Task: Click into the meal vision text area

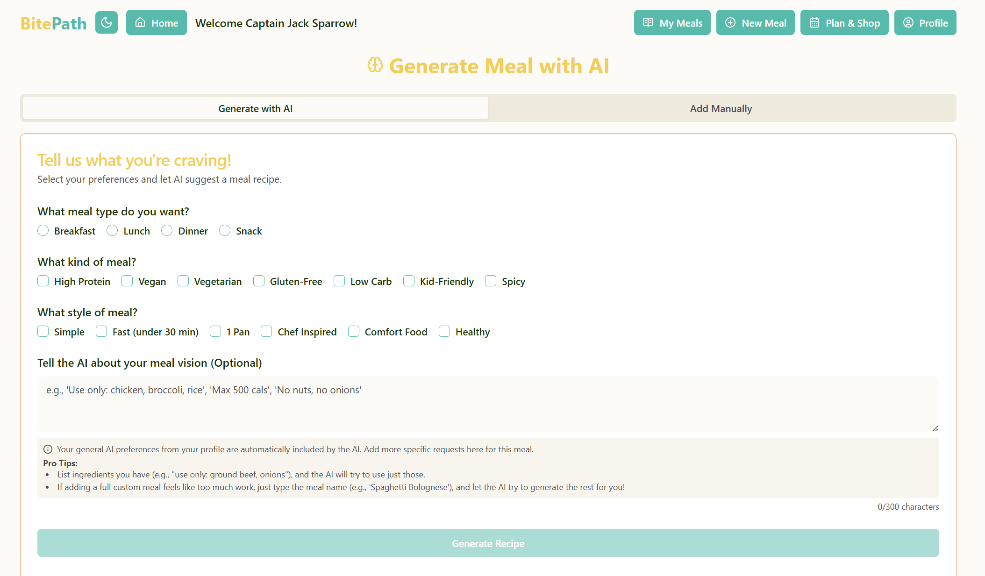Action: click(488, 404)
